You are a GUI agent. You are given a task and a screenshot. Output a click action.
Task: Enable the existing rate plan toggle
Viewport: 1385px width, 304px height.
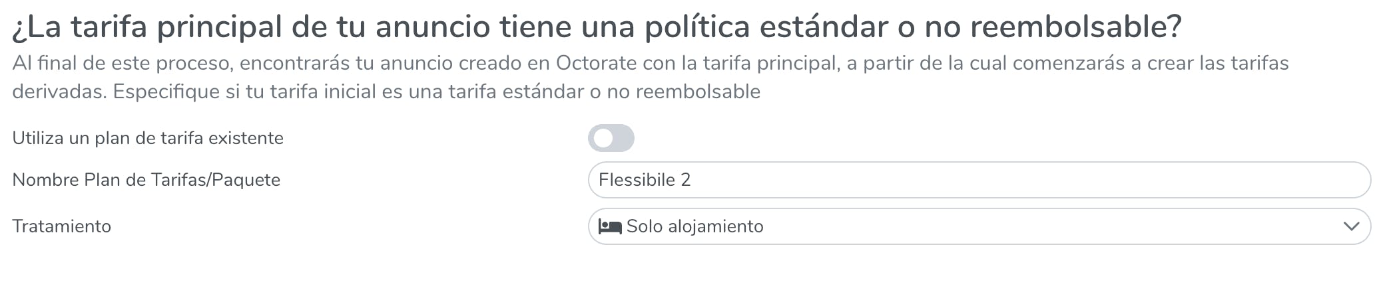pyautogui.click(x=611, y=138)
